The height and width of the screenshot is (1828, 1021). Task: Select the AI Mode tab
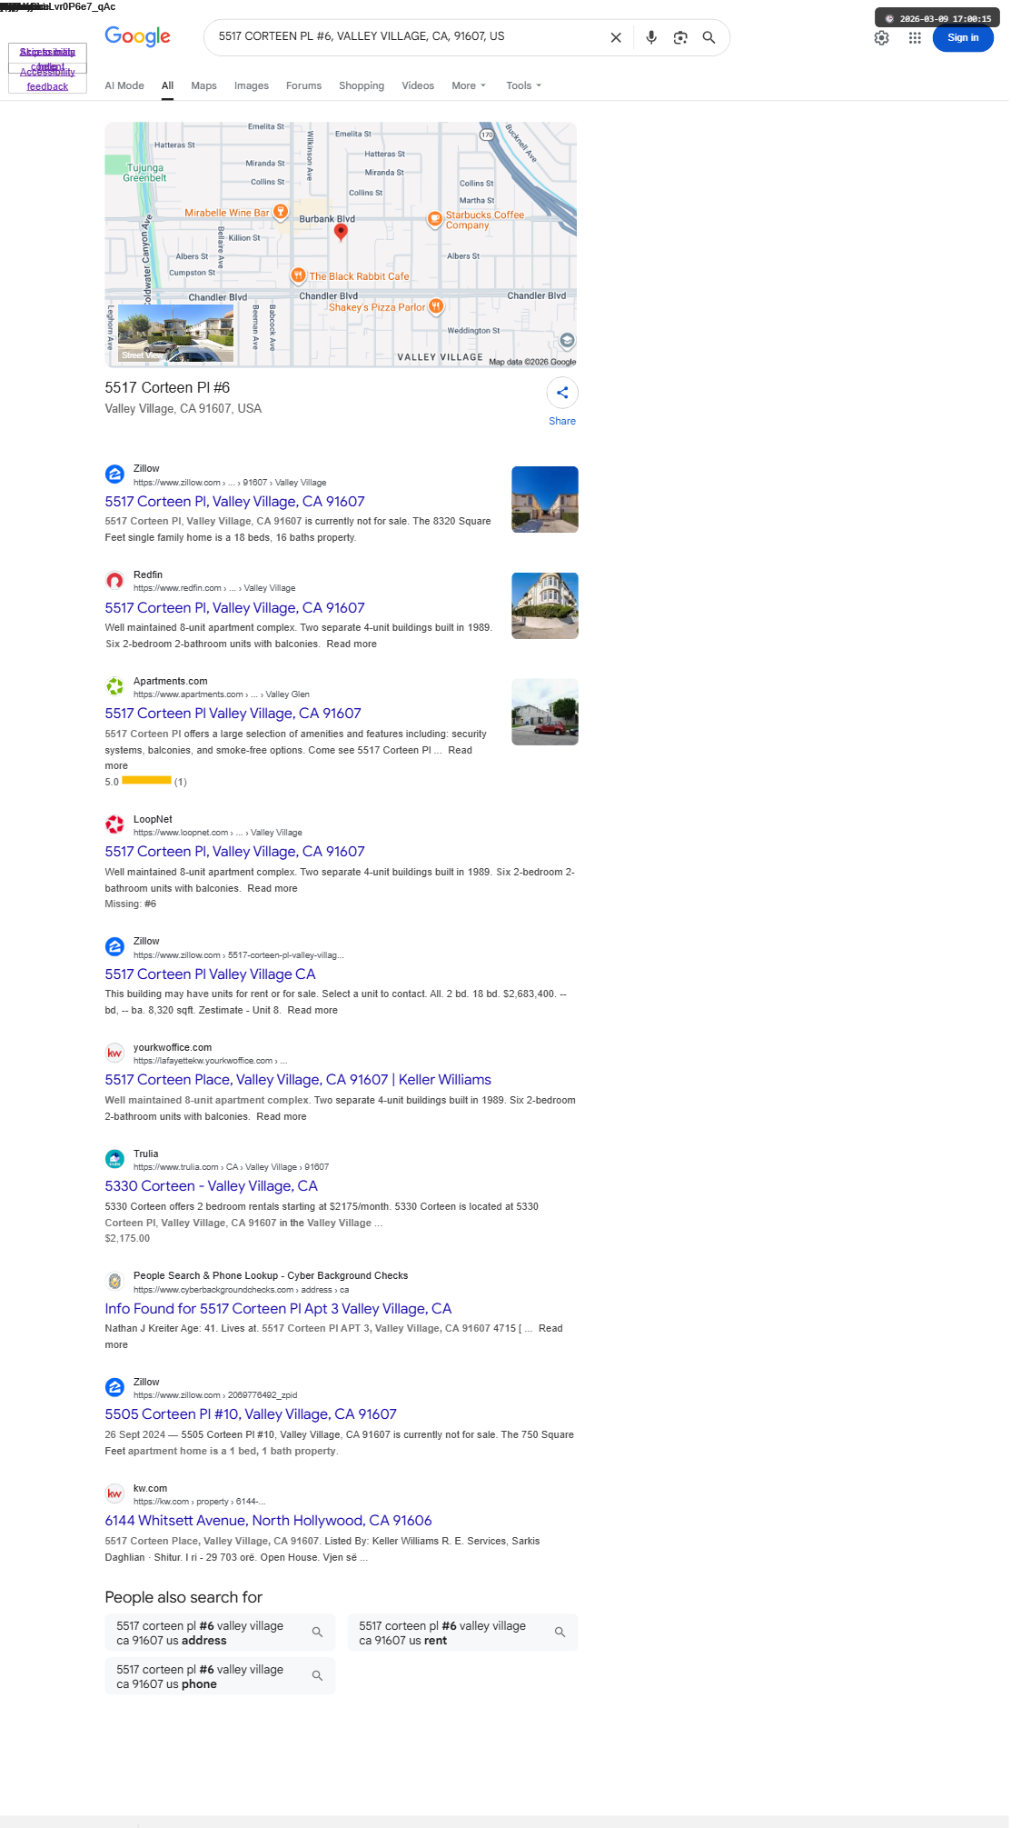click(124, 85)
